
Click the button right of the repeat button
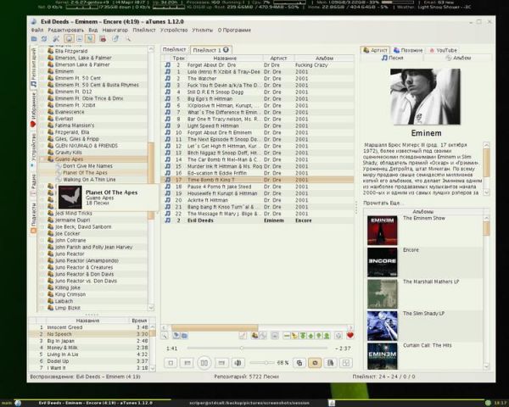point(331,363)
